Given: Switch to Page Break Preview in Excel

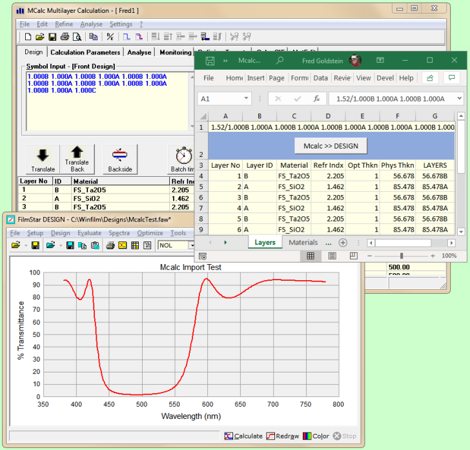Looking at the screenshot, I should tap(354, 256).
